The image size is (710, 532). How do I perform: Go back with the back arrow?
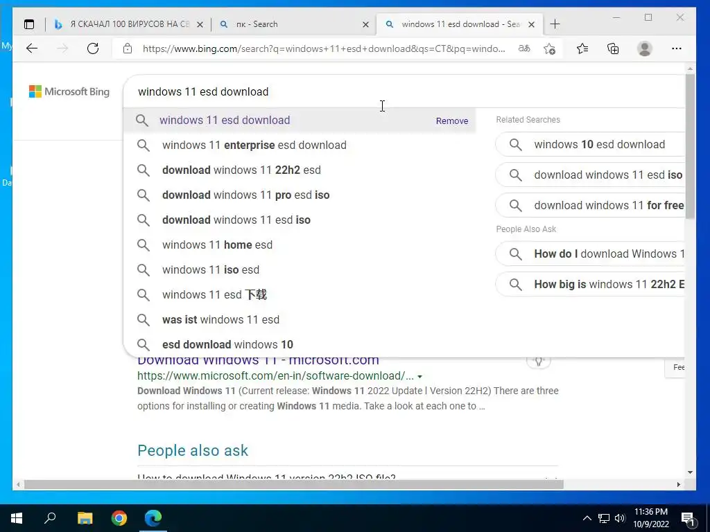click(32, 48)
